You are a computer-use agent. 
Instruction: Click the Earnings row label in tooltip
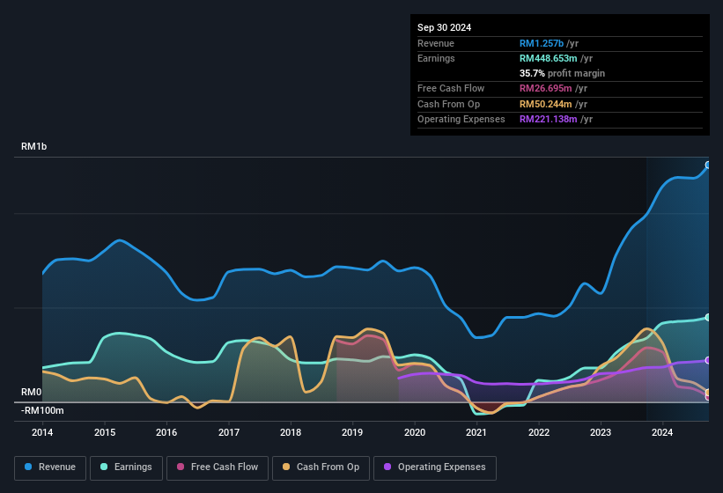click(436, 58)
